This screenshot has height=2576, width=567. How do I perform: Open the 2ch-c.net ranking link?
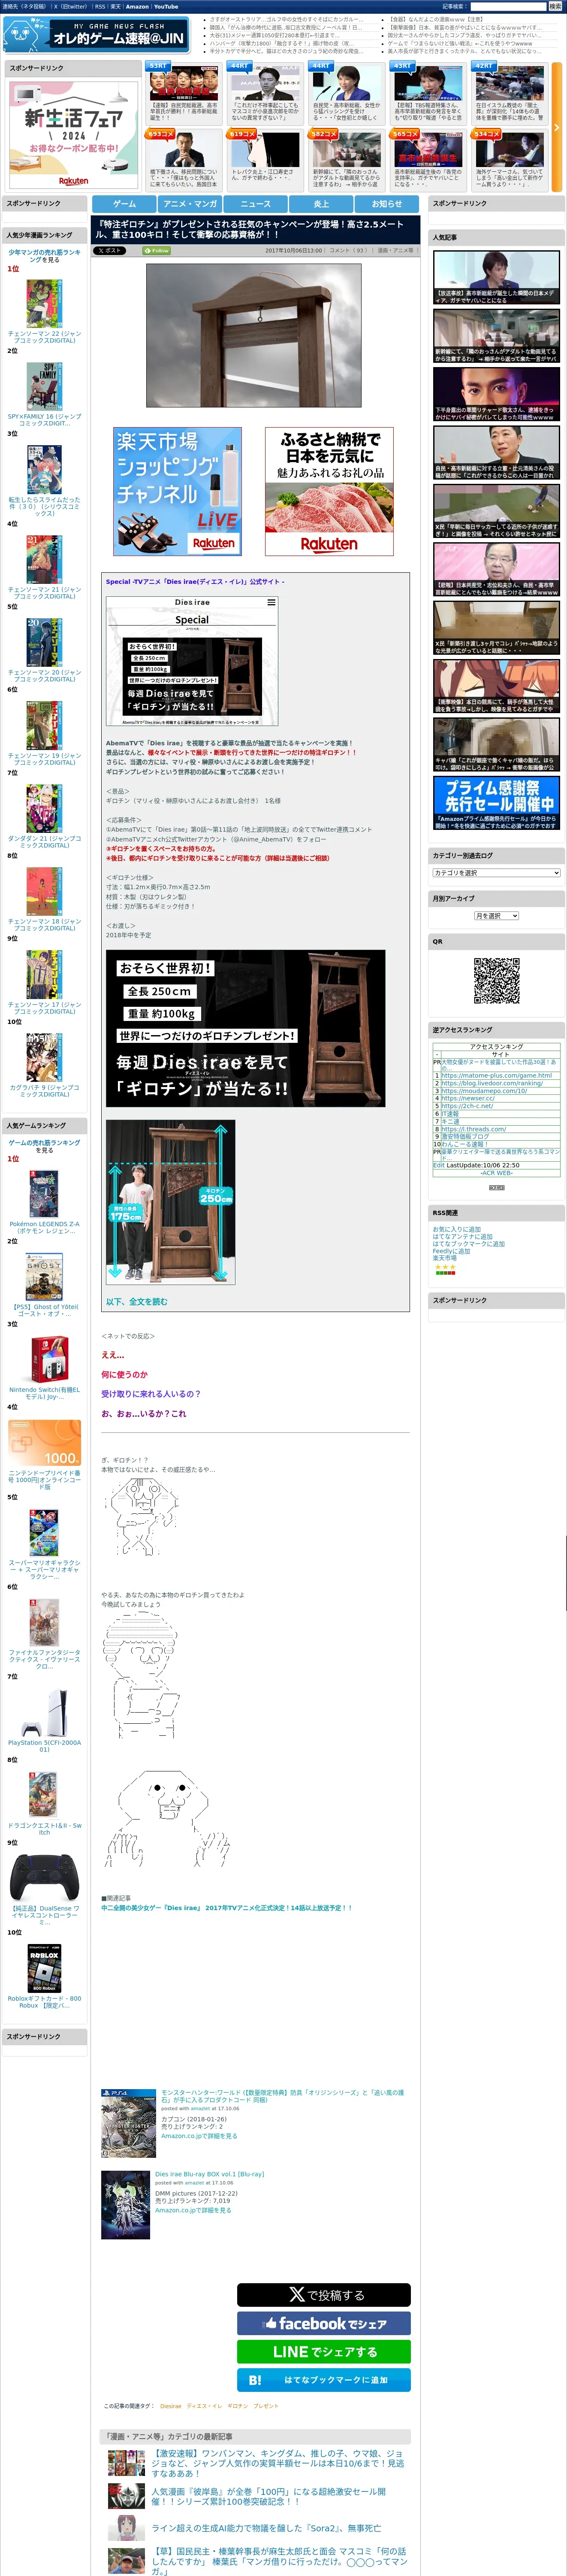pyautogui.click(x=467, y=1106)
